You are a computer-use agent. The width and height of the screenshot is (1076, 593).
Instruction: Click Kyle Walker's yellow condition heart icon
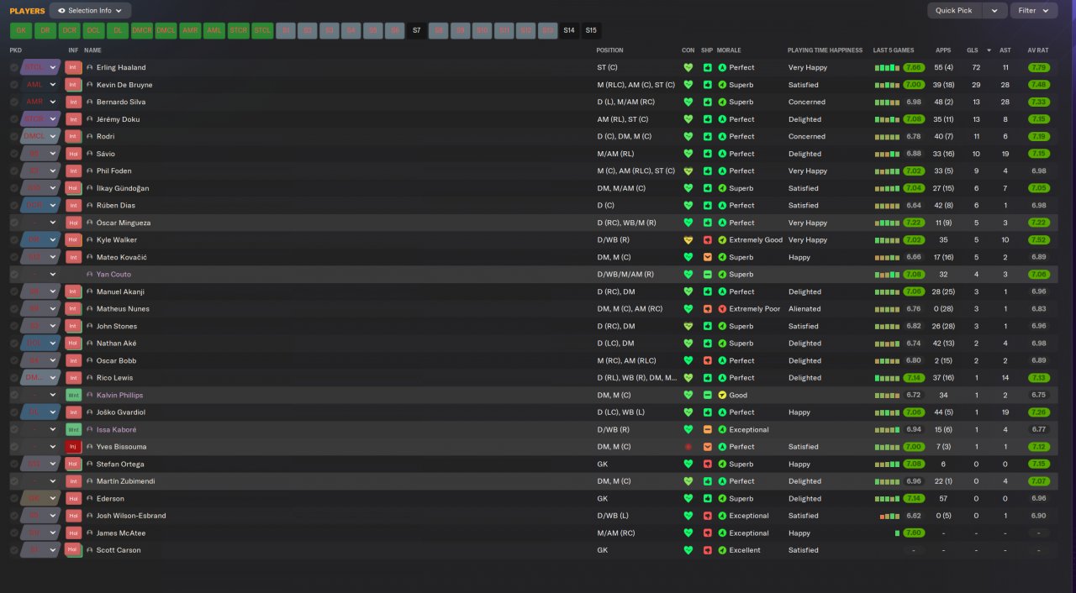688,239
